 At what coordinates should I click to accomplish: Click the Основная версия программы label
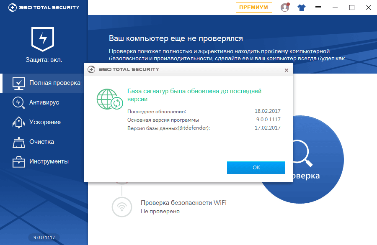click(x=164, y=120)
